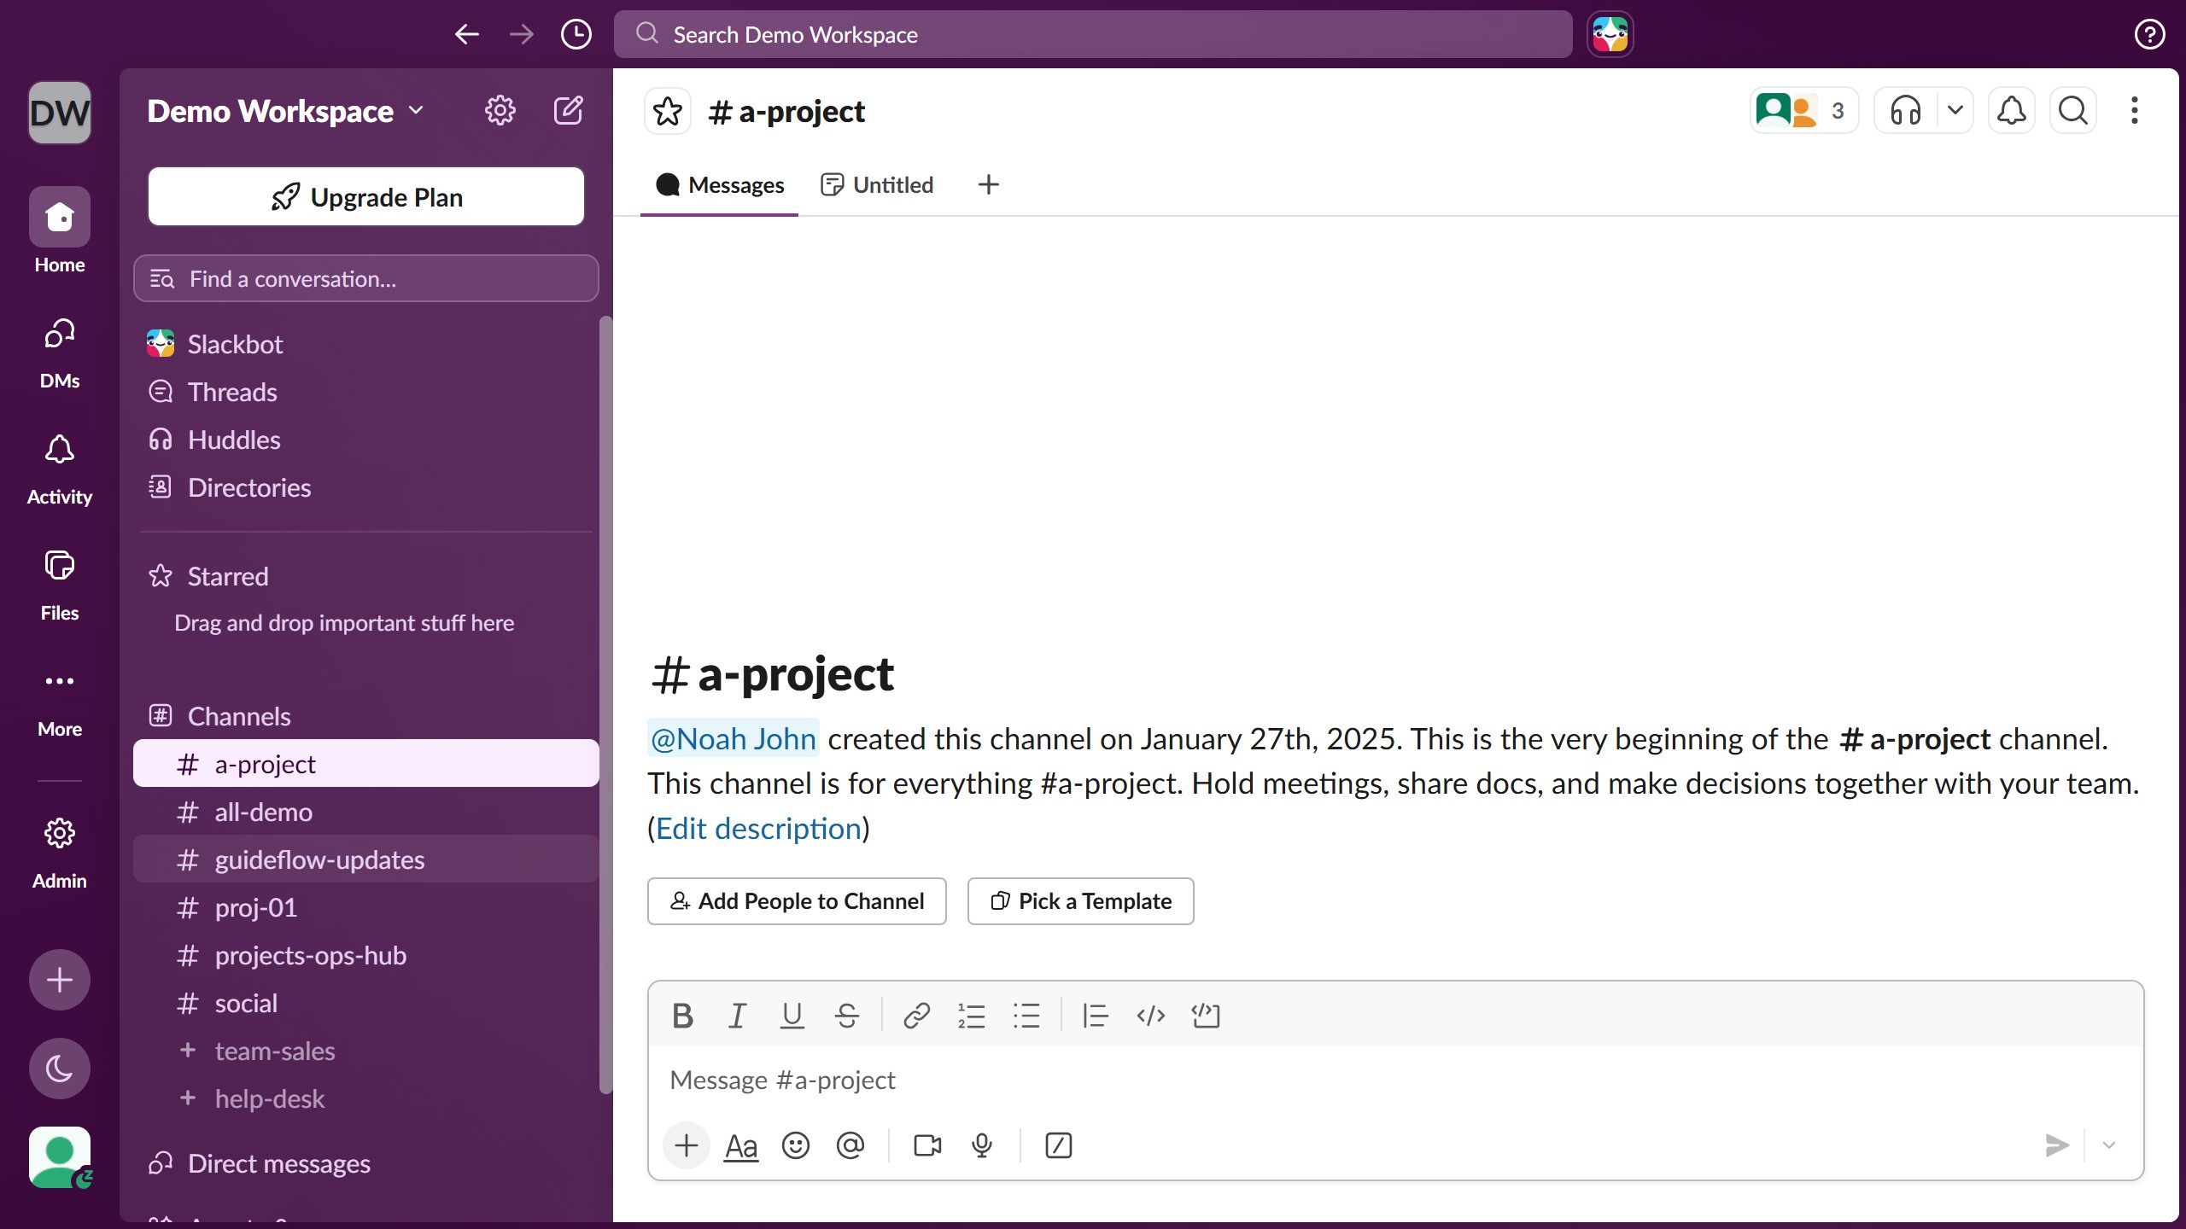The width and height of the screenshot is (2186, 1229).
Task: Open huddle options dropdown arrow
Action: pyautogui.click(x=1955, y=111)
